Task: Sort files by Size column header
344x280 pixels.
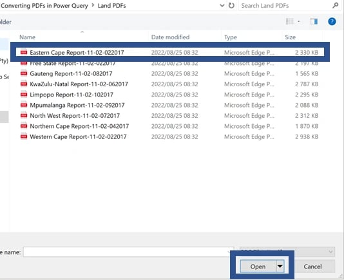Action: [290, 37]
